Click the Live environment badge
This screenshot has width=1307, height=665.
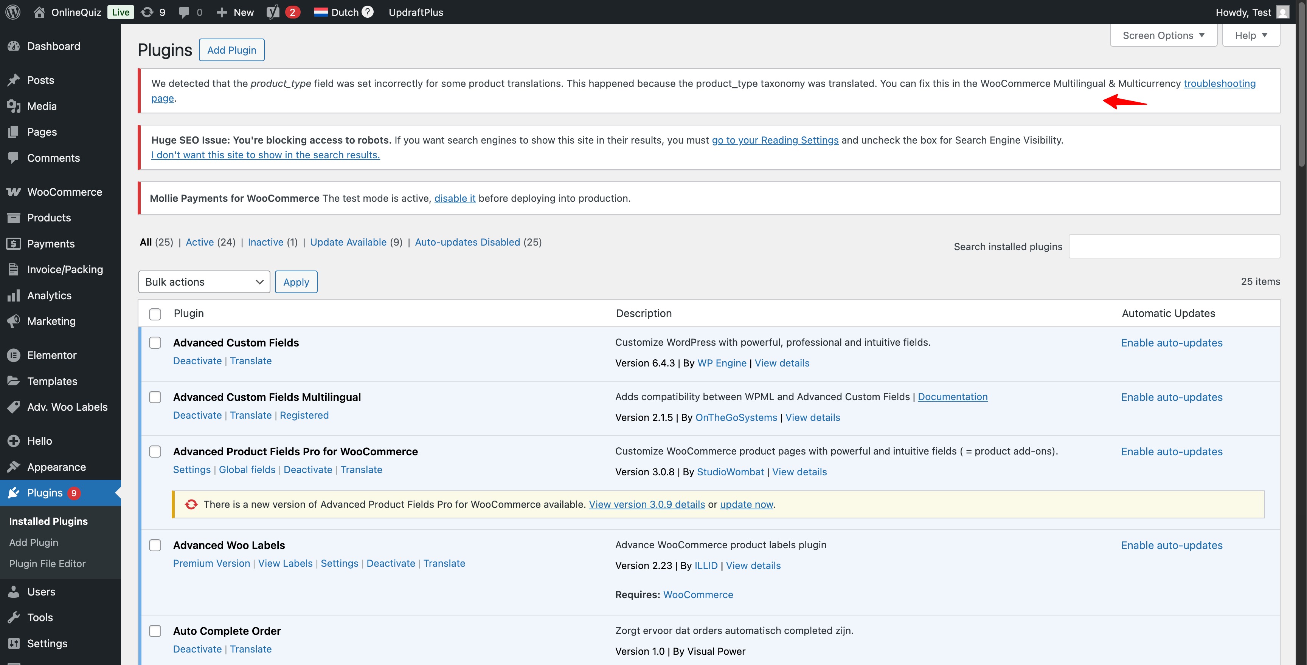[x=121, y=12]
